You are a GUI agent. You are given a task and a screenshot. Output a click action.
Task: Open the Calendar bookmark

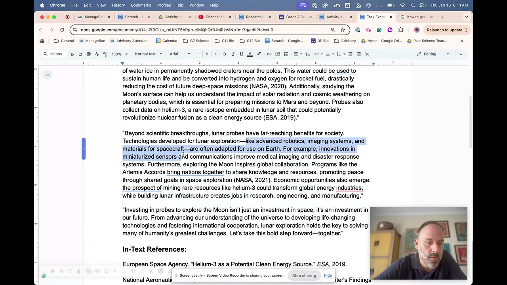(167, 41)
